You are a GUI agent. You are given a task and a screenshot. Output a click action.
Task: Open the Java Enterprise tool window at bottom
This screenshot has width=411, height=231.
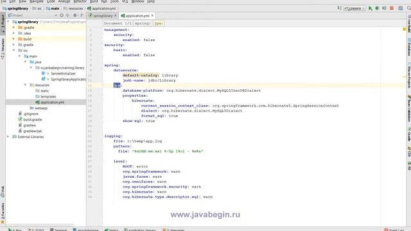[85, 230]
